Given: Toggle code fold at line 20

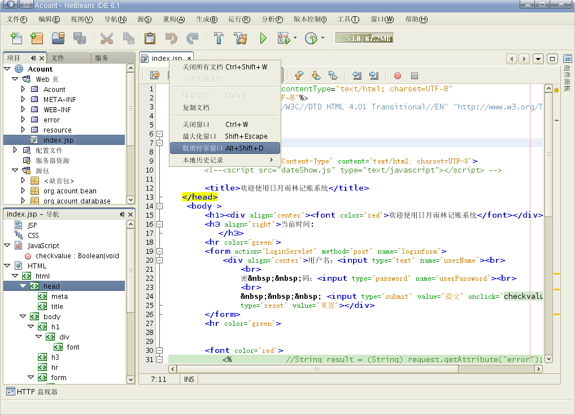Looking at the screenshot, I should [159, 260].
